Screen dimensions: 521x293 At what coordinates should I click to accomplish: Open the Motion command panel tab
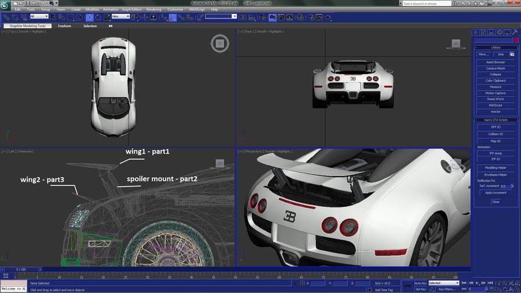[500, 32]
